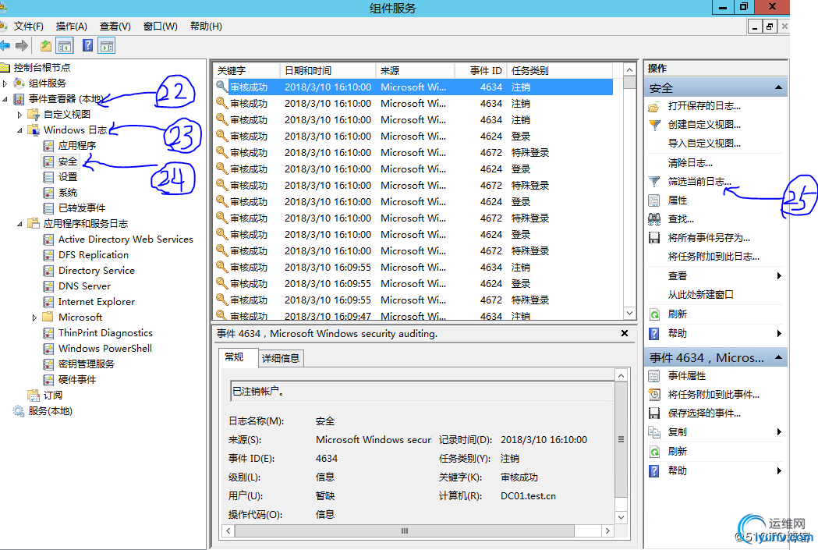
Task: Open the 硬件事件 log
Action: coord(77,379)
